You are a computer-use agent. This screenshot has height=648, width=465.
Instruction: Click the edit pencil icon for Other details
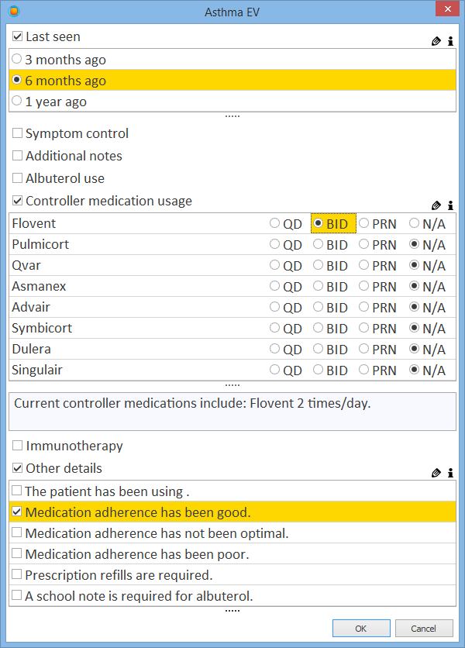[436, 473]
